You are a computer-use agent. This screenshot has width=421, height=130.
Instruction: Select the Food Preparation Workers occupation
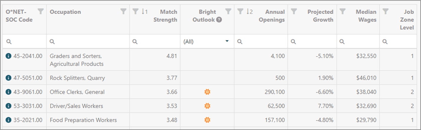pyautogui.click(x=83, y=120)
